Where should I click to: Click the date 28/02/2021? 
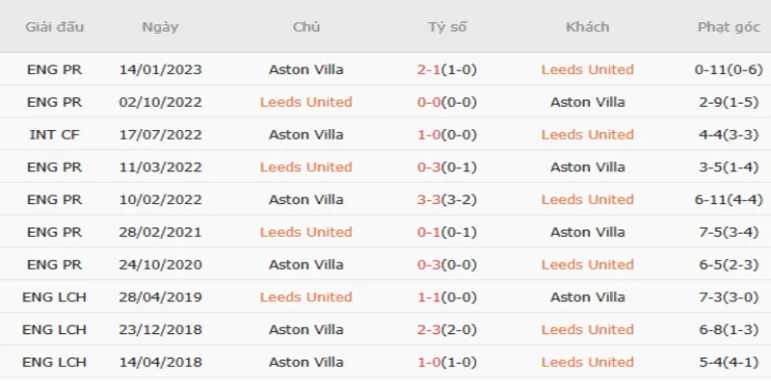(160, 232)
